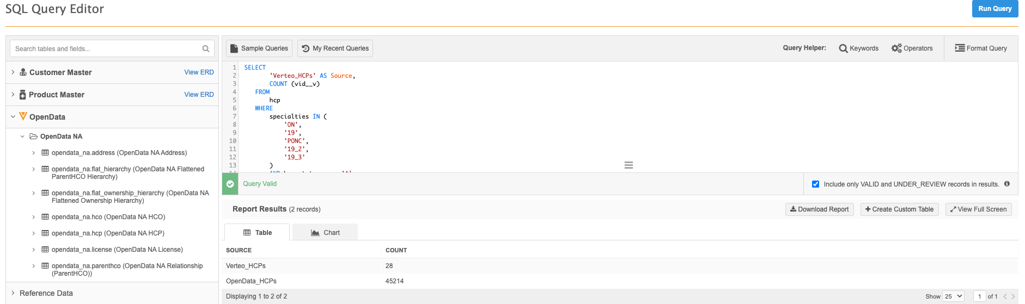The width and height of the screenshot is (1025, 304).
Task: Switch to the Chart tab
Action: click(325, 233)
